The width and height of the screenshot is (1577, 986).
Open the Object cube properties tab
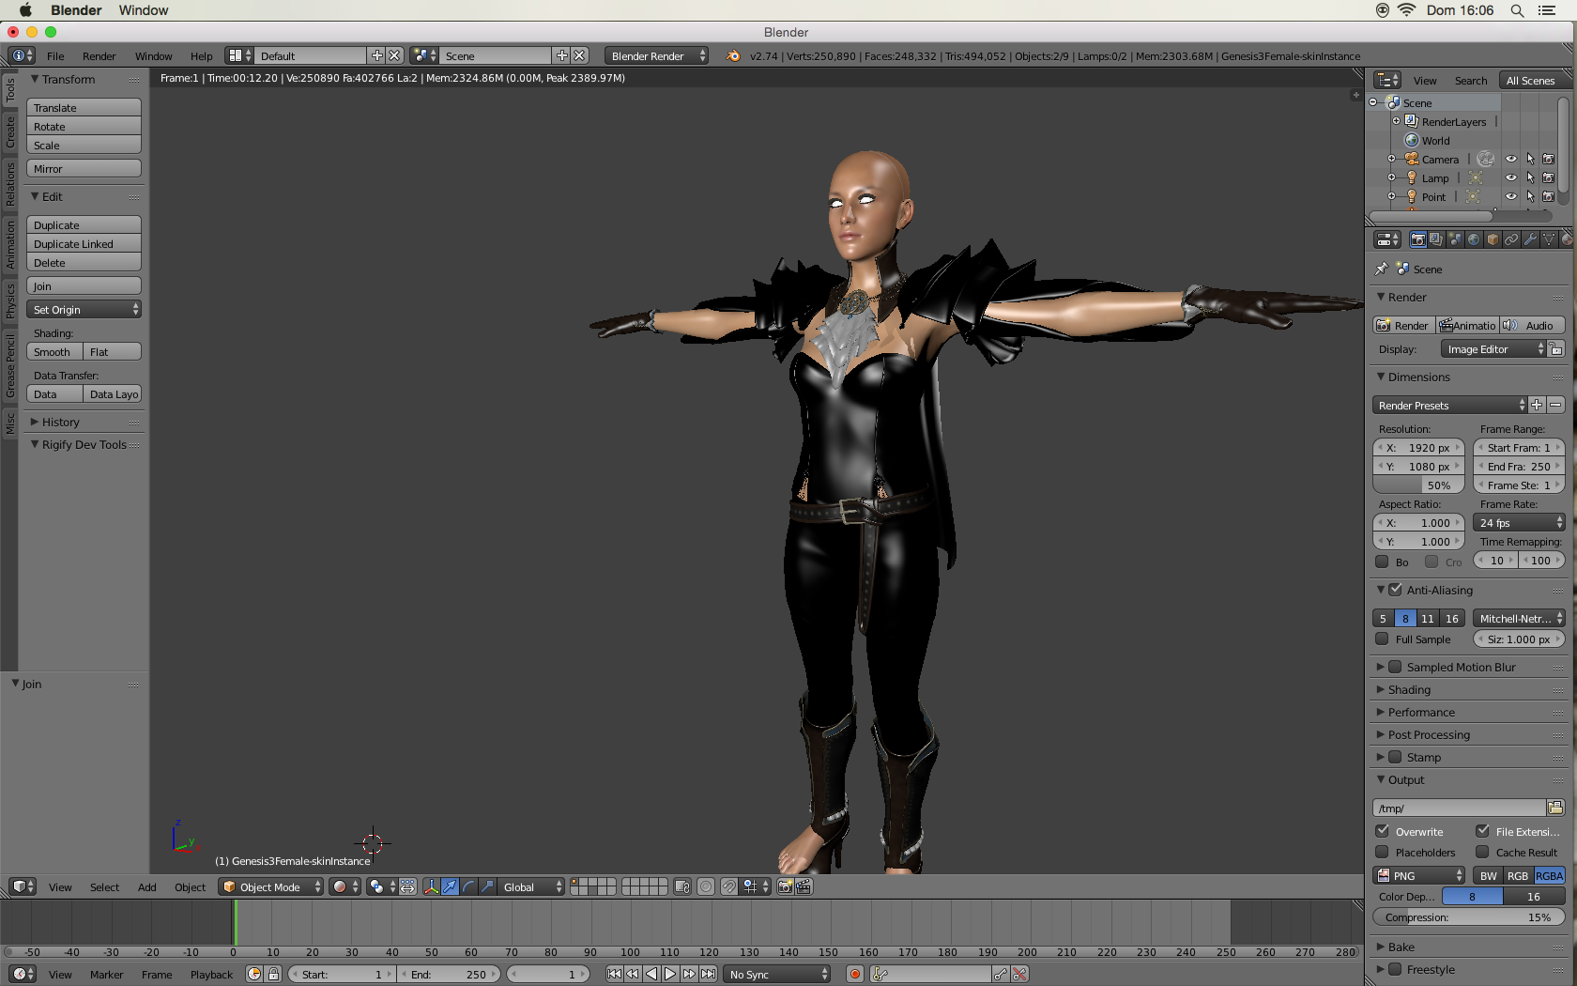1493,239
